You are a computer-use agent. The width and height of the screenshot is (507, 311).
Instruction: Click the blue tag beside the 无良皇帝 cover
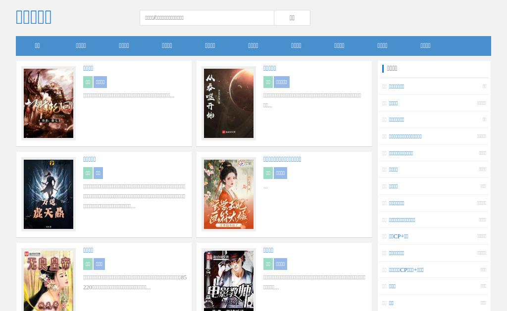point(99,264)
